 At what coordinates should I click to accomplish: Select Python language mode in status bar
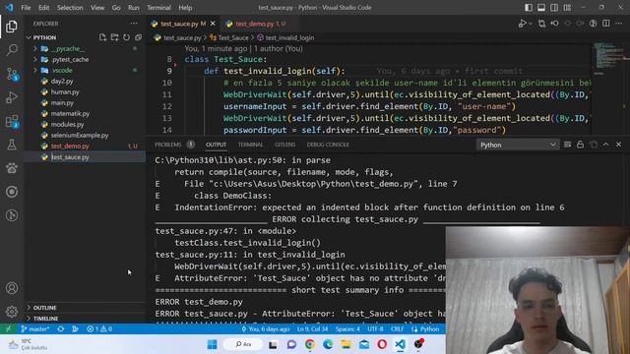(x=429, y=329)
